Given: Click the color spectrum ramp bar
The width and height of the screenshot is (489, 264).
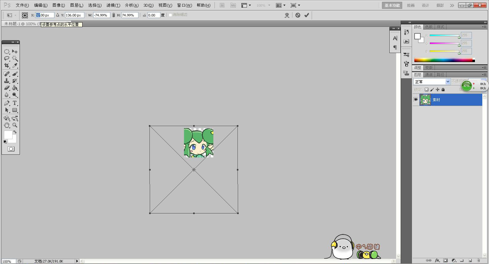Looking at the screenshot, I should (443, 60).
